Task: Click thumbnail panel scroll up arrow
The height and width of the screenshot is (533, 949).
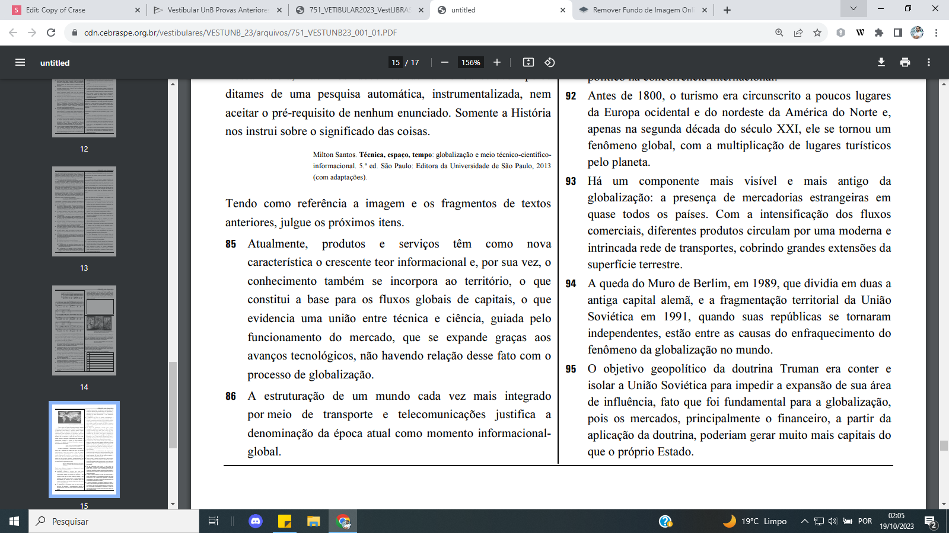Action: [173, 84]
